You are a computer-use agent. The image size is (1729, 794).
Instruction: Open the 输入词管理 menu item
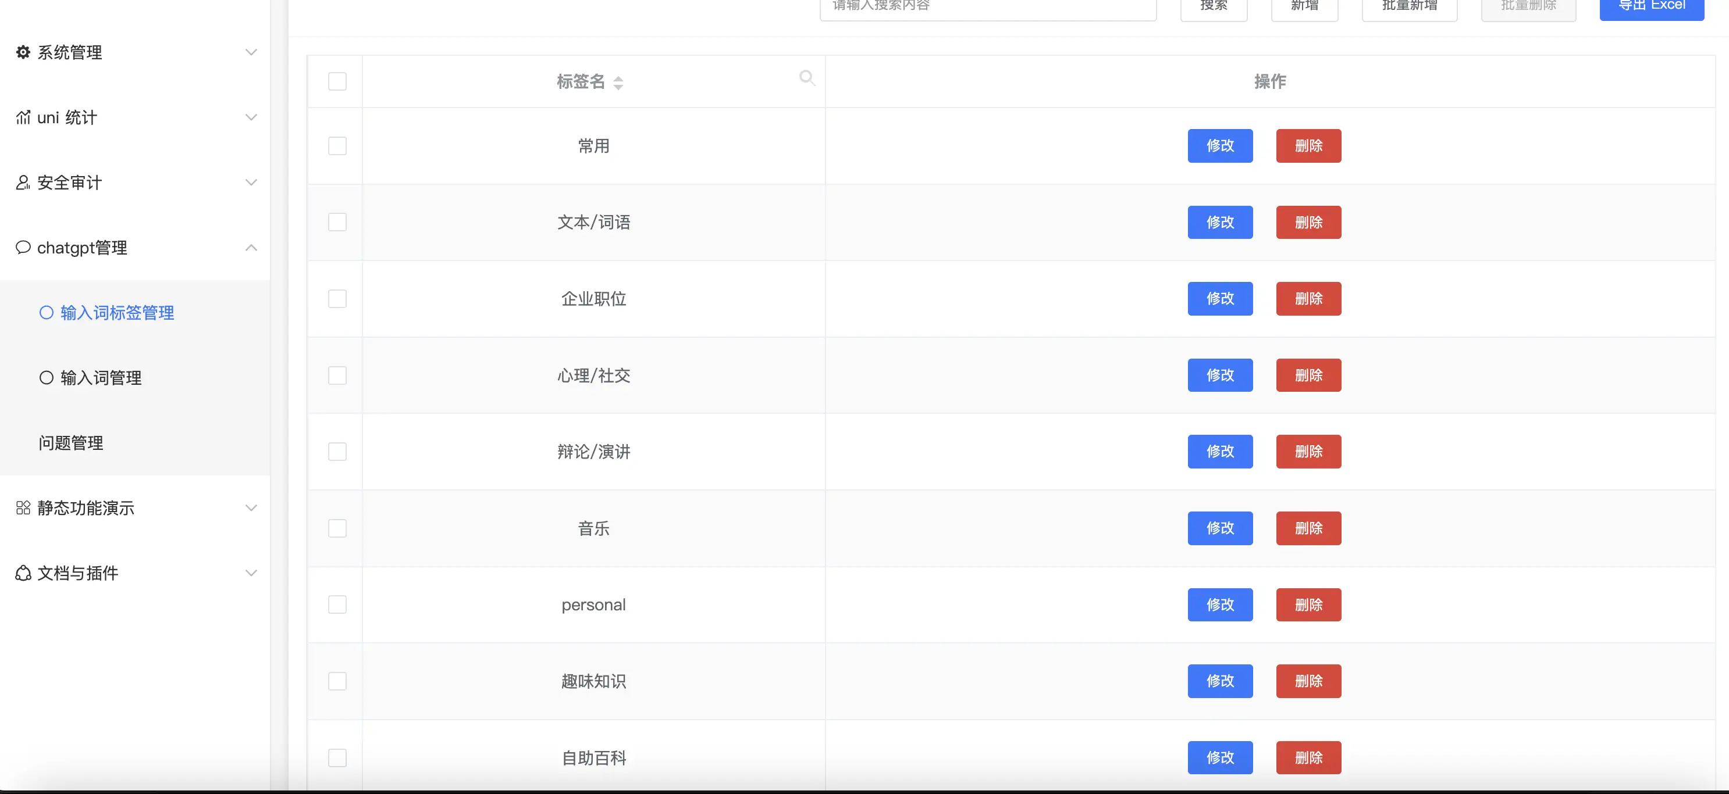(x=101, y=378)
